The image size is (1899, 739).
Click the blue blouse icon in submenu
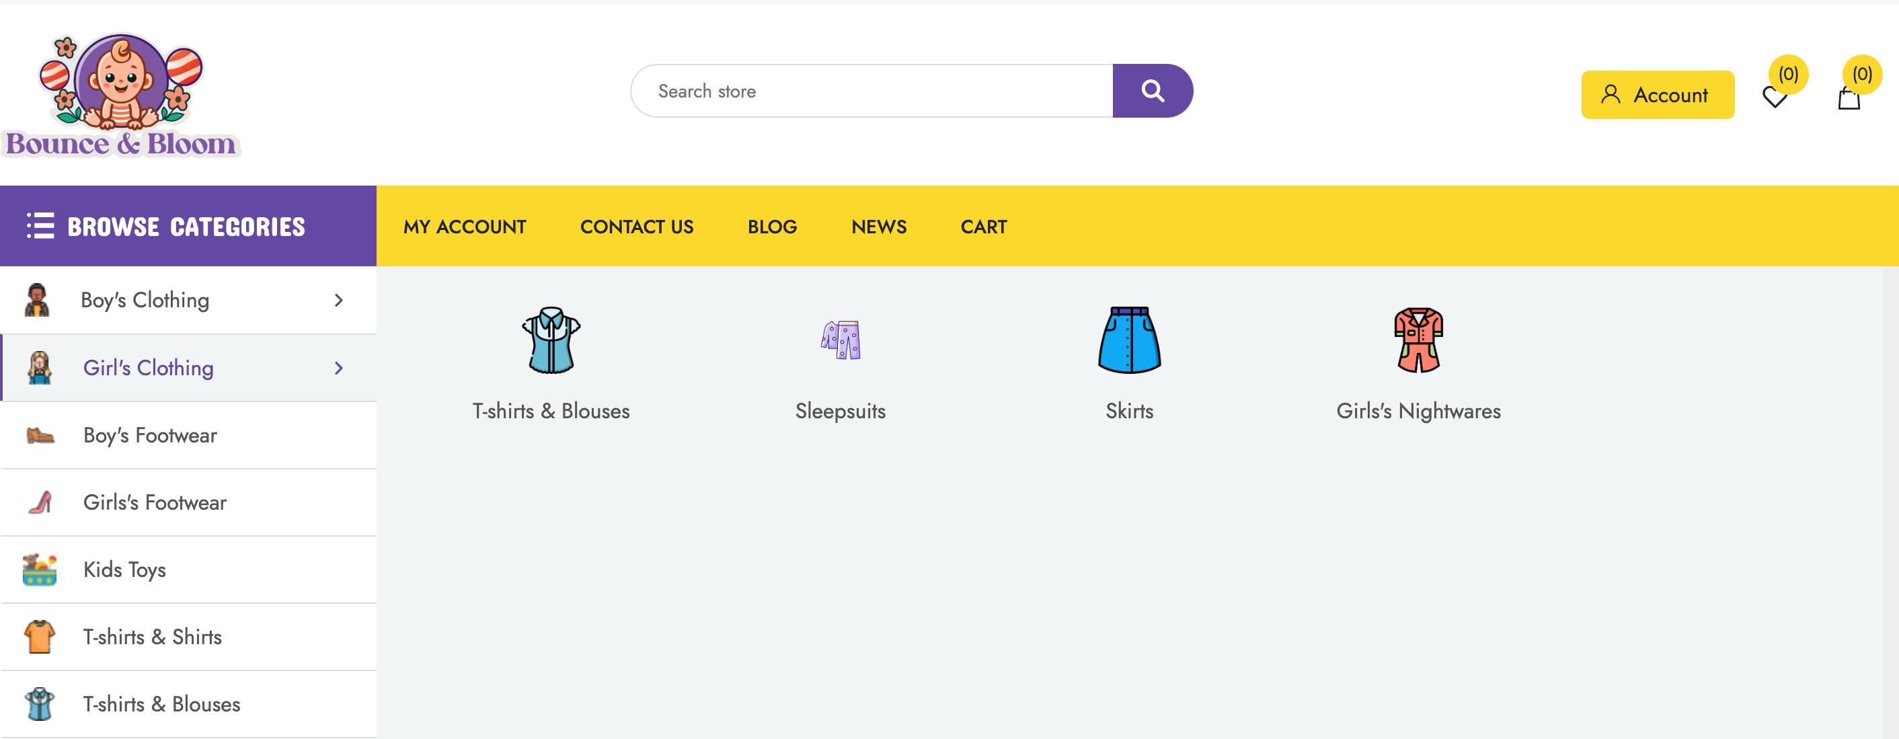coord(551,340)
